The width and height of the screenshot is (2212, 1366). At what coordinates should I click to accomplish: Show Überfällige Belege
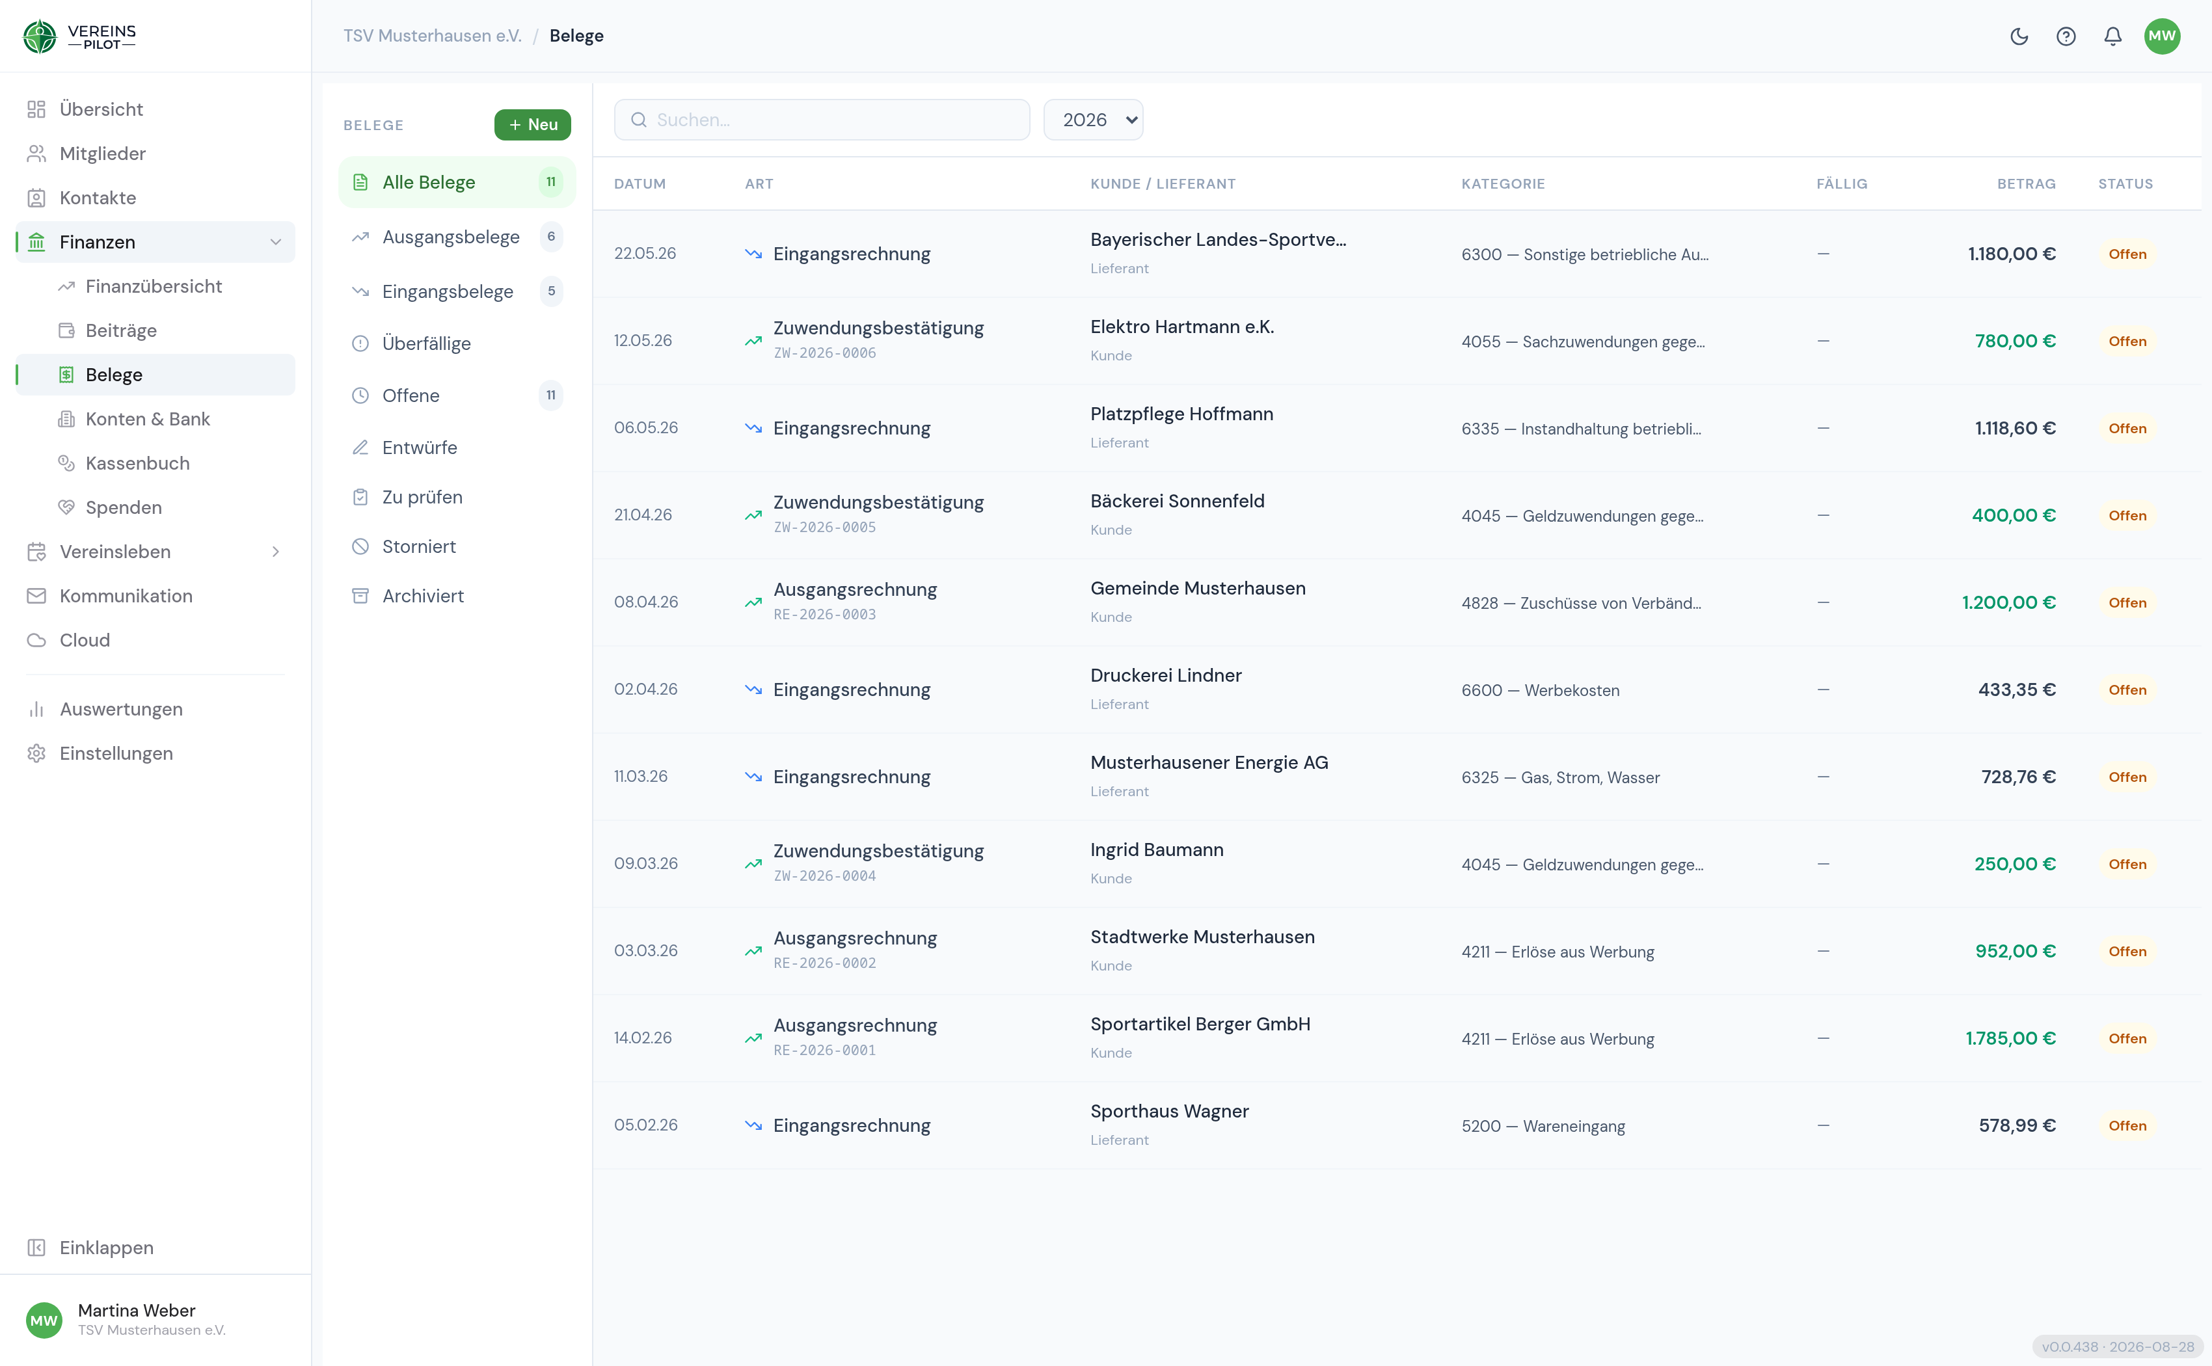(457, 343)
